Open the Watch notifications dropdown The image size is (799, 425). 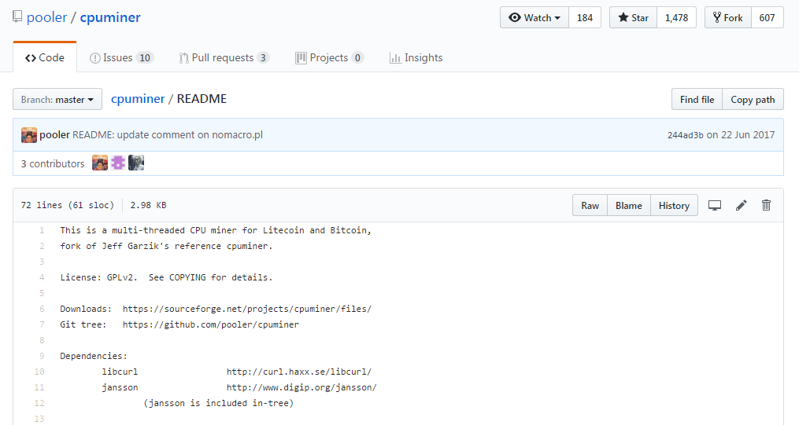pyautogui.click(x=535, y=17)
